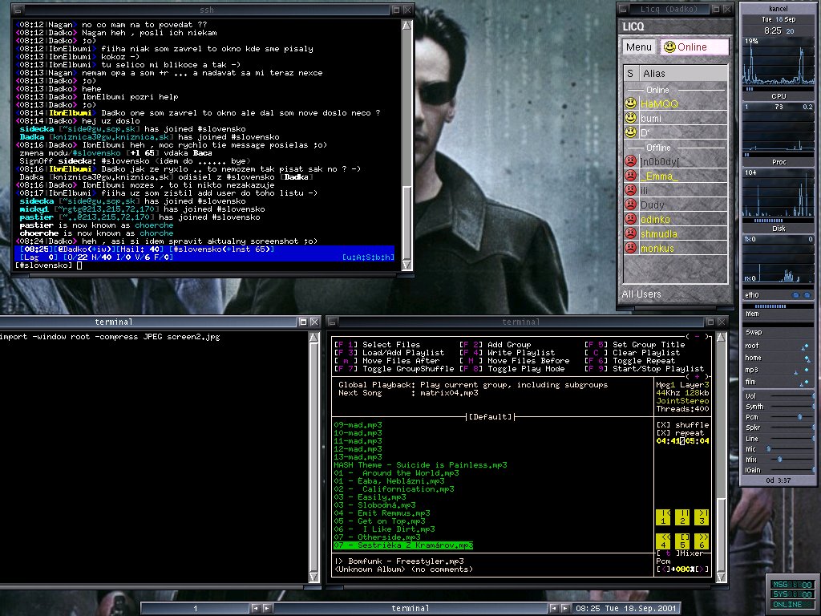Screen dimensions: 821x616
Task: Collapse the help panel with minus button
Action: pyautogui.click(x=698, y=337)
